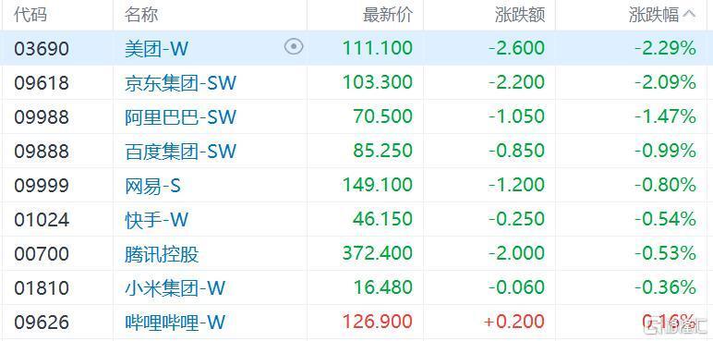Click the 名称 column header

(141, 15)
